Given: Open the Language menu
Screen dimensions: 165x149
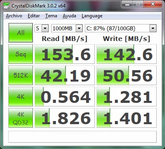Looking at the screenshot, I should [x=92, y=16].
